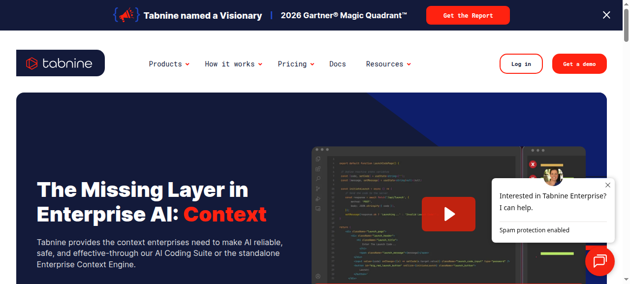This screenshot has width=630, height=284.
Task: Play the code editor demo video
Action: click(x=448, y=214)
